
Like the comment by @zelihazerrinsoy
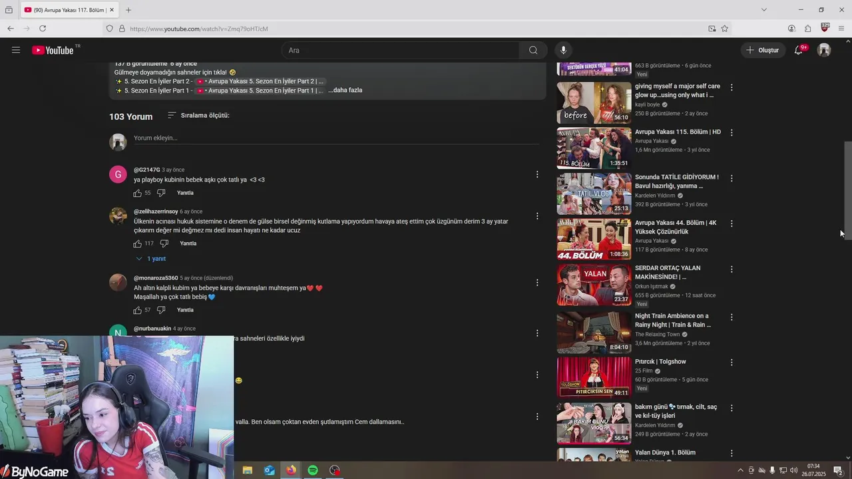137,243
